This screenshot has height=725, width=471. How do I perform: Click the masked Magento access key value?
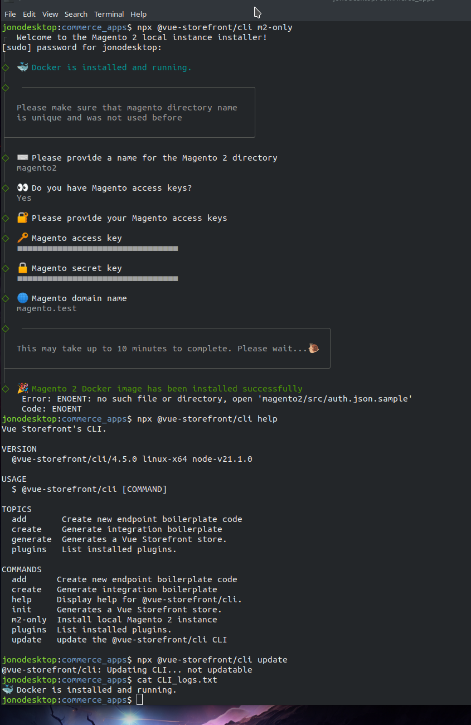[x=98, y=248]
